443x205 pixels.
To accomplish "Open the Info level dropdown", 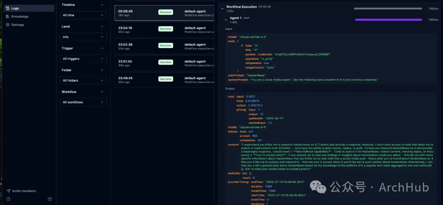I will [83, 37].
